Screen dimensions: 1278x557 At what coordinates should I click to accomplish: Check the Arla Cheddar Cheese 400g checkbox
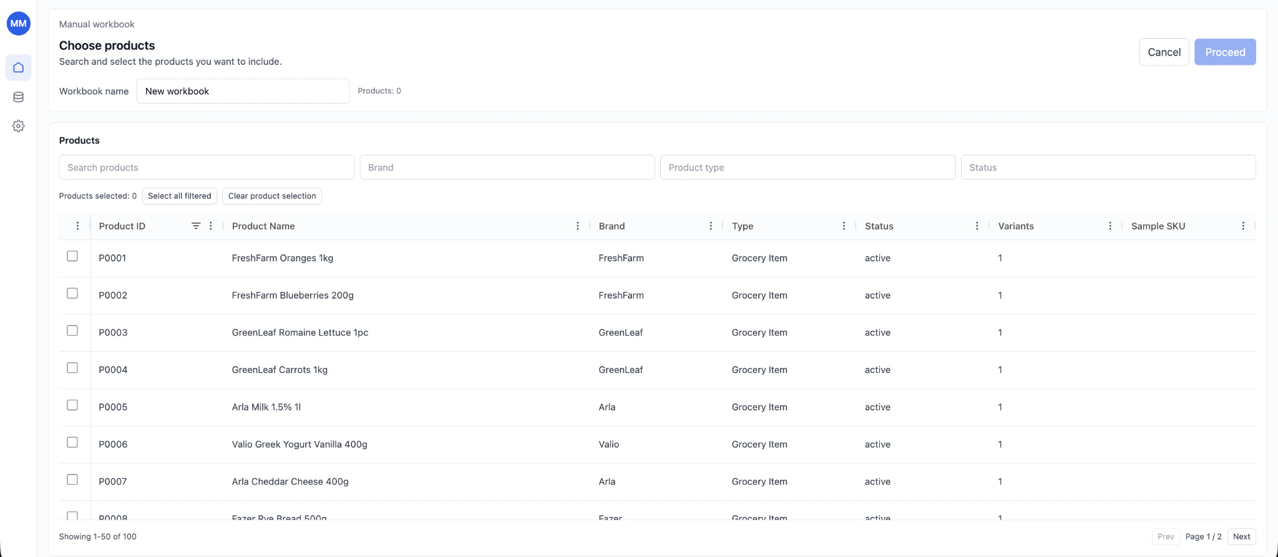pyautogui.click(x=72, y=480)
